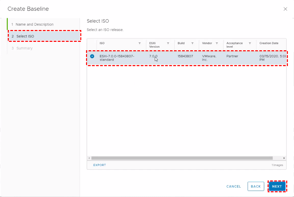Close the Create Baseline dialog
The height and width of the screenshot is (197, 294).
tap(286, 9)
